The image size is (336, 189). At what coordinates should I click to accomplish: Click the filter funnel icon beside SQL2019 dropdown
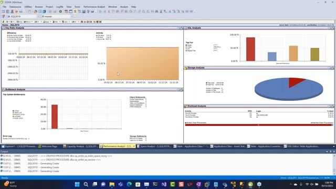pos(4,16)
